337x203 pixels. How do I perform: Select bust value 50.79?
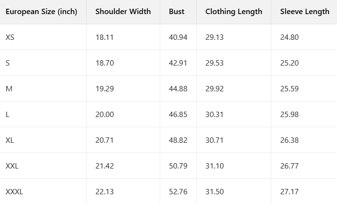tap(178, 166)
